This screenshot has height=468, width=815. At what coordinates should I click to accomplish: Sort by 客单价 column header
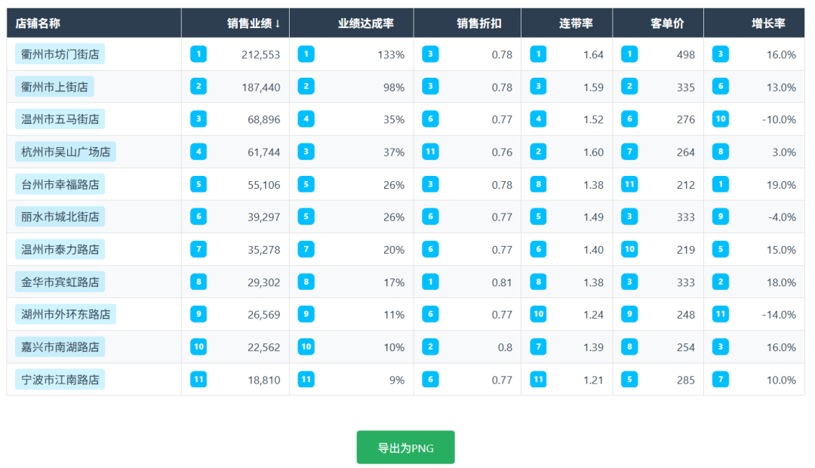(658, 23)
